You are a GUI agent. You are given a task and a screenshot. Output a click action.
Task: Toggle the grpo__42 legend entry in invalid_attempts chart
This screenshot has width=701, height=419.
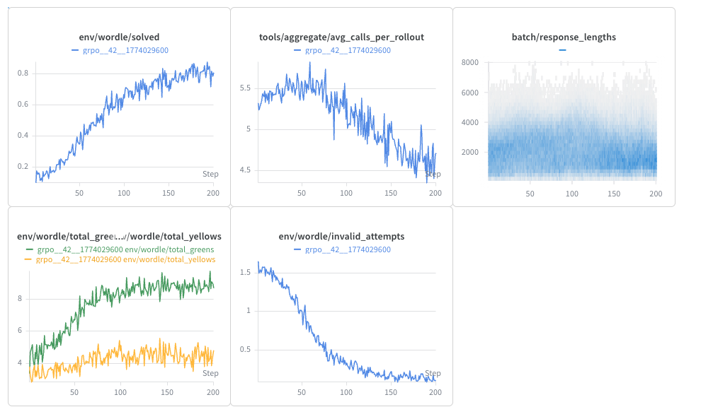point(347,249)
